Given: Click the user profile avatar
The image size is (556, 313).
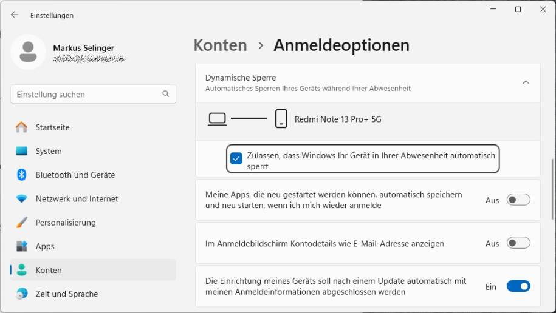Looking at the screenshot, I should (x=28, y=52).
